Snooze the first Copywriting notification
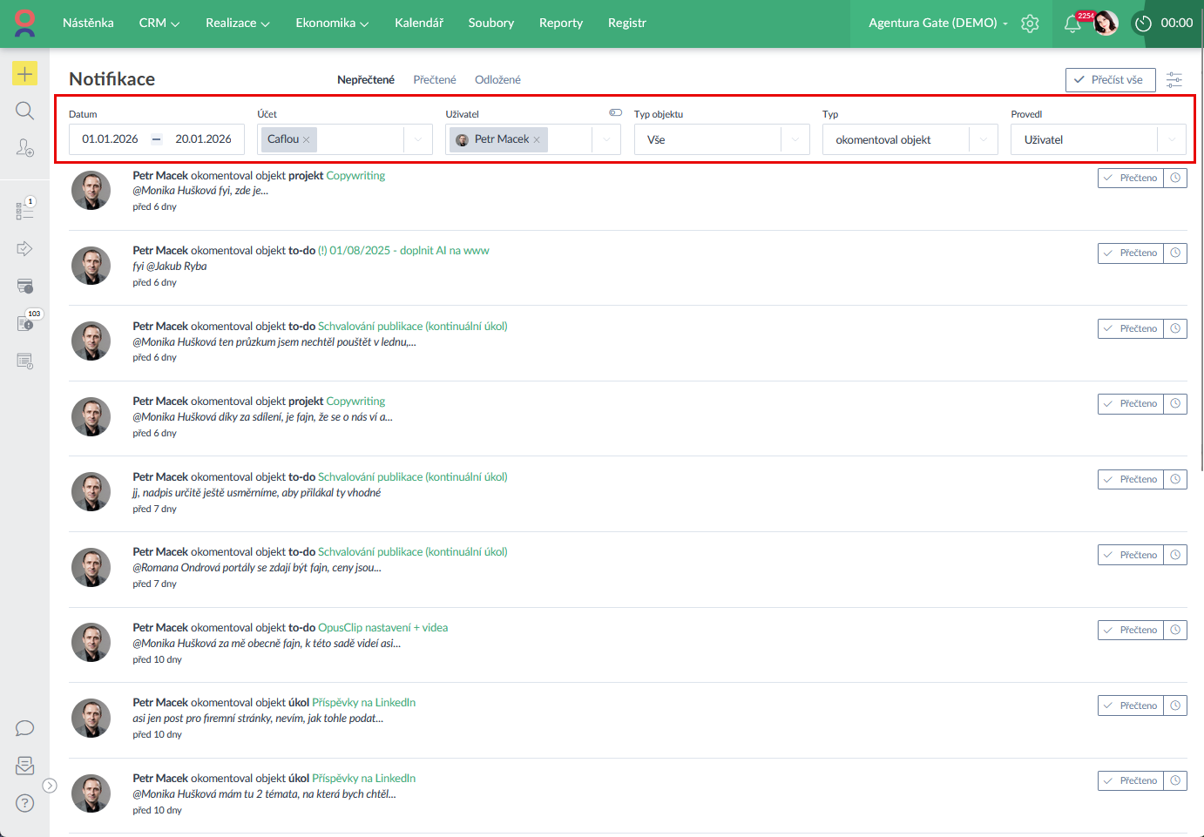Image resolution: width=1204 pixels, height=837 pixels. [x=1175, y=178]
